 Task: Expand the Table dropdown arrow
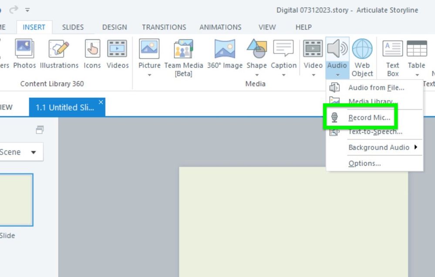417,75
